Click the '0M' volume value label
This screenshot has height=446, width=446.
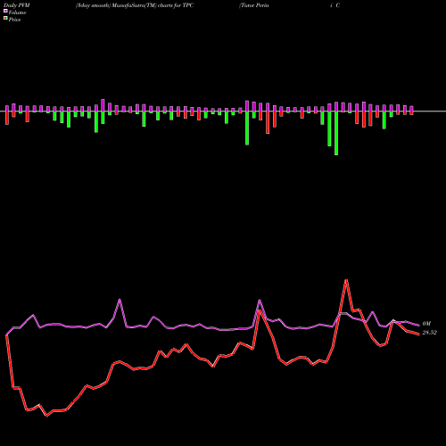[x=426, y=324]
